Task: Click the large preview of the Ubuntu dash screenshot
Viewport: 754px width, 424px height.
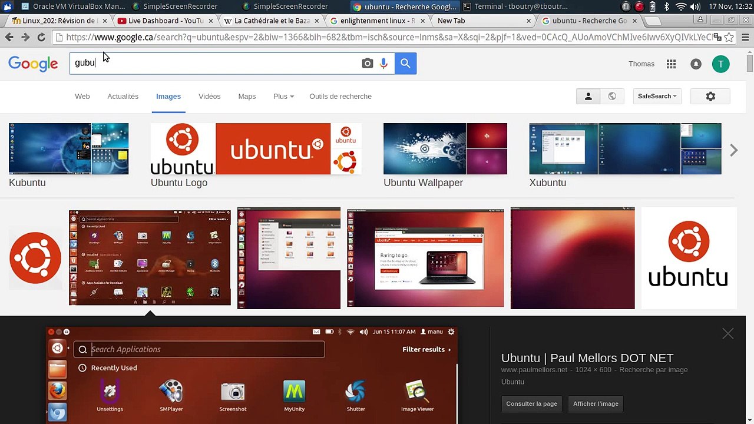Action: click(x=252, y=376)
